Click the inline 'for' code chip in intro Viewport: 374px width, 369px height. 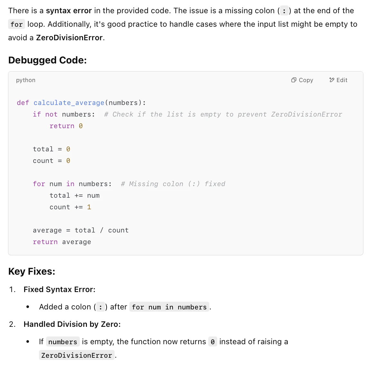coord(16,24)
